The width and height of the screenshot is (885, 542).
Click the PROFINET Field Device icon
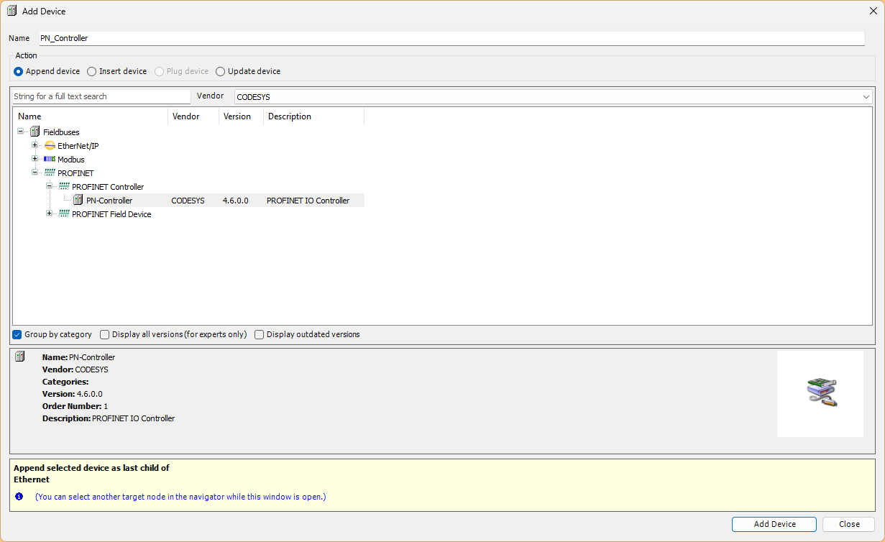[64, 214]
